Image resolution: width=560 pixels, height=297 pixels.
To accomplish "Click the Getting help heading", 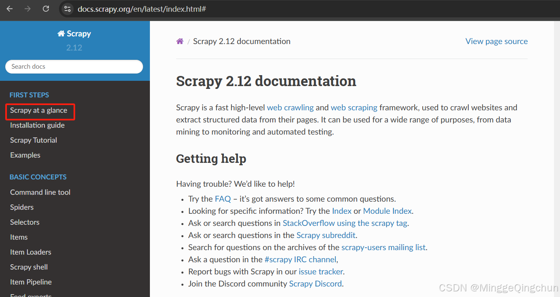I will point(211,158).
